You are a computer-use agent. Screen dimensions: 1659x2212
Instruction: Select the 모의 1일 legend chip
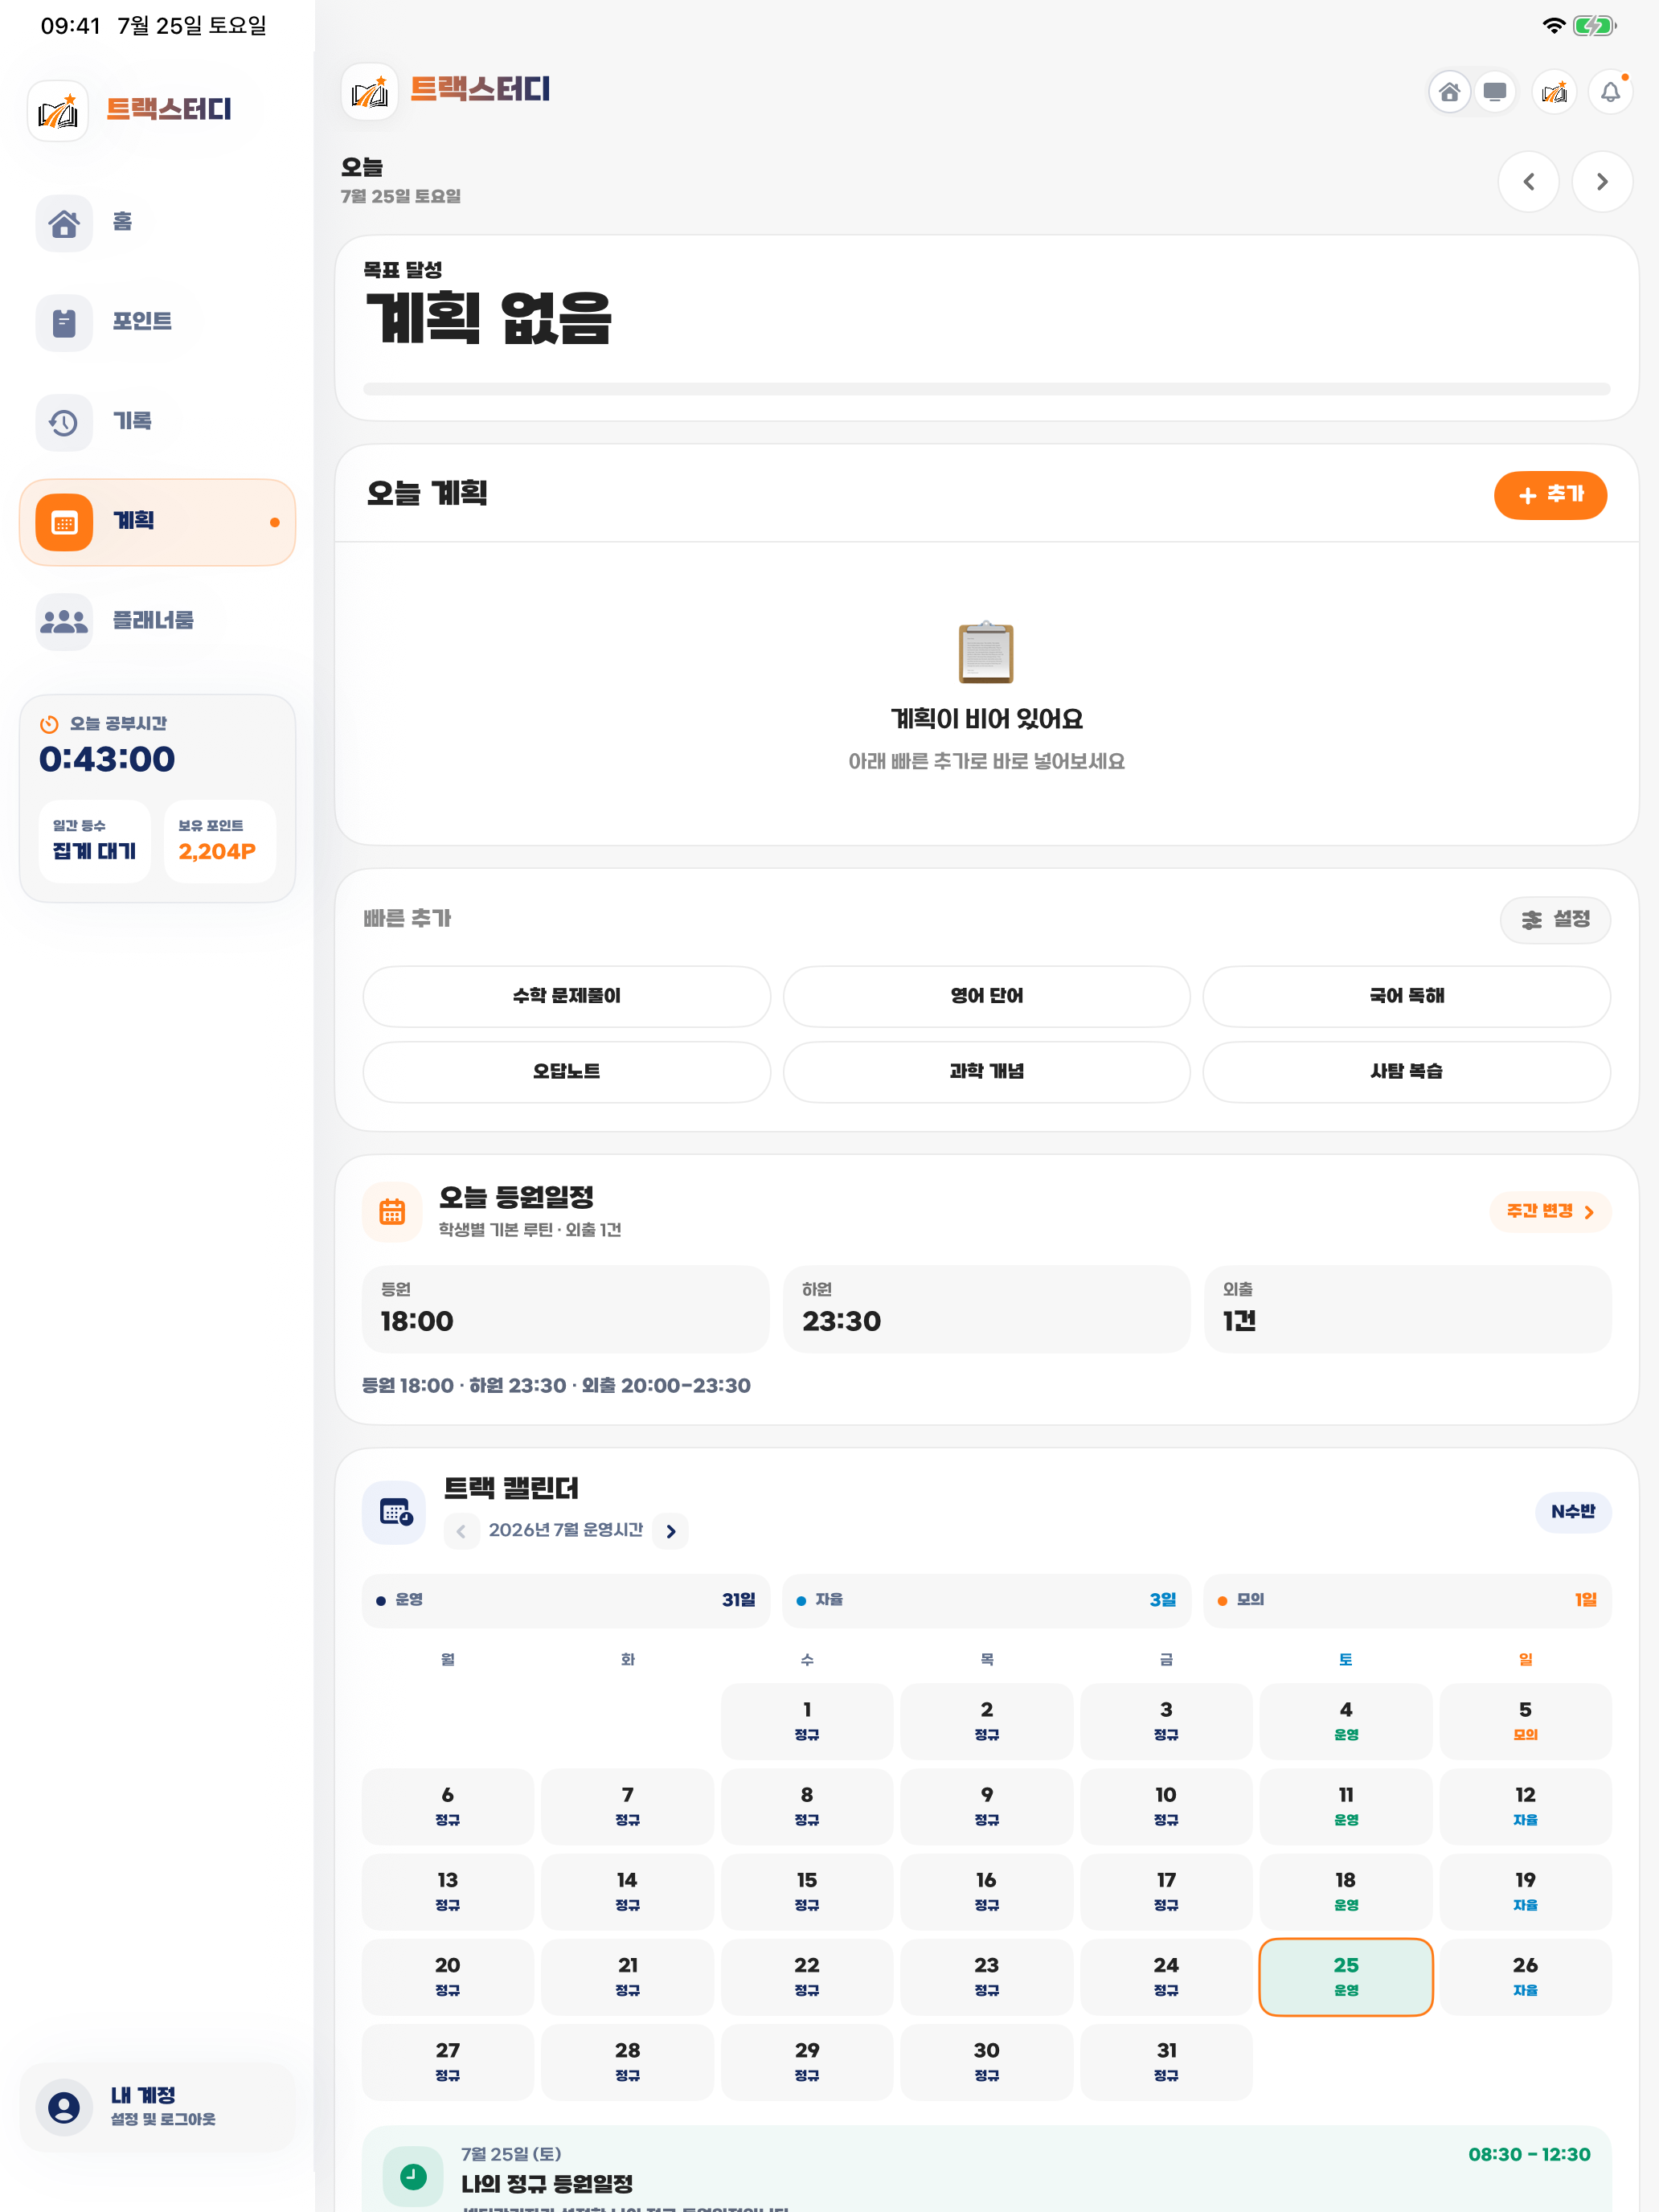click(x=1407, y=1600)
